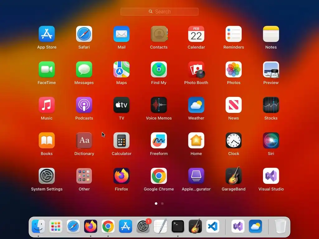
Task: Open Weather from the Dock
Action: coord(255,226)
